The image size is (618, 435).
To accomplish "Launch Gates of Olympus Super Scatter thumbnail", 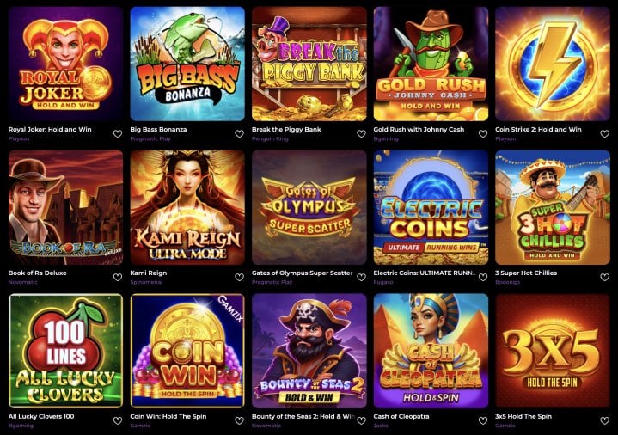I will coord(309,207).
